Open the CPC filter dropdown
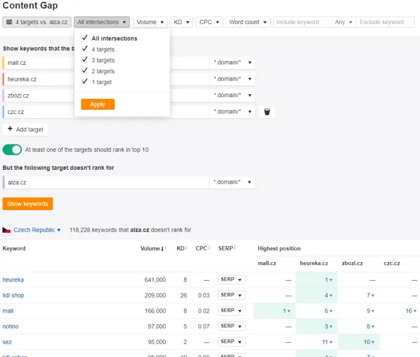 209,22
